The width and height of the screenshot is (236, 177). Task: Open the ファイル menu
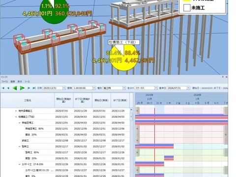[4, 82]
